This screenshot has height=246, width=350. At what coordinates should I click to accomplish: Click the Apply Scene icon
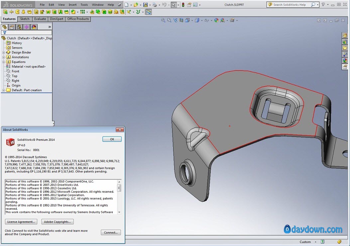223,20
